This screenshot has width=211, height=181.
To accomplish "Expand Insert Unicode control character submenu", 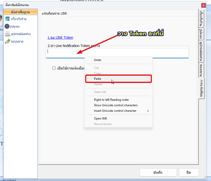I will click(119, 111).
